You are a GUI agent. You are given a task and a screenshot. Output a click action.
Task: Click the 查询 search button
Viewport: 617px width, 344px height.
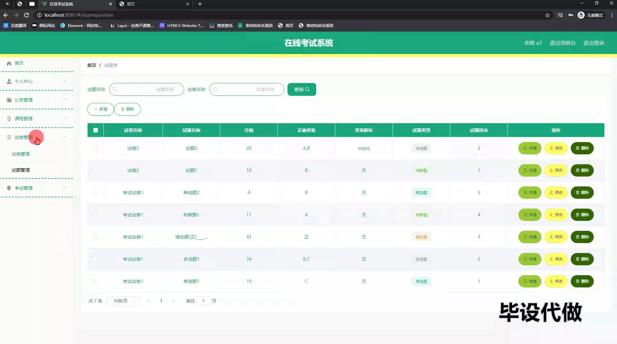pos(301,90)
